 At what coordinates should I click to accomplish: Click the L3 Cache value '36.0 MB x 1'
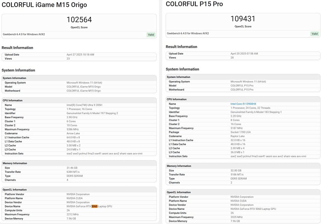point(238,153)
